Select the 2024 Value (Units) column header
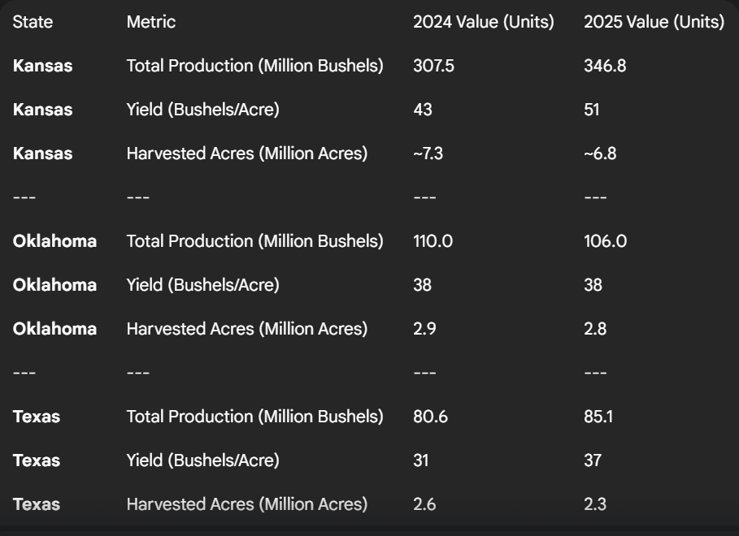The image size is (739, 536). click(483, 23)
